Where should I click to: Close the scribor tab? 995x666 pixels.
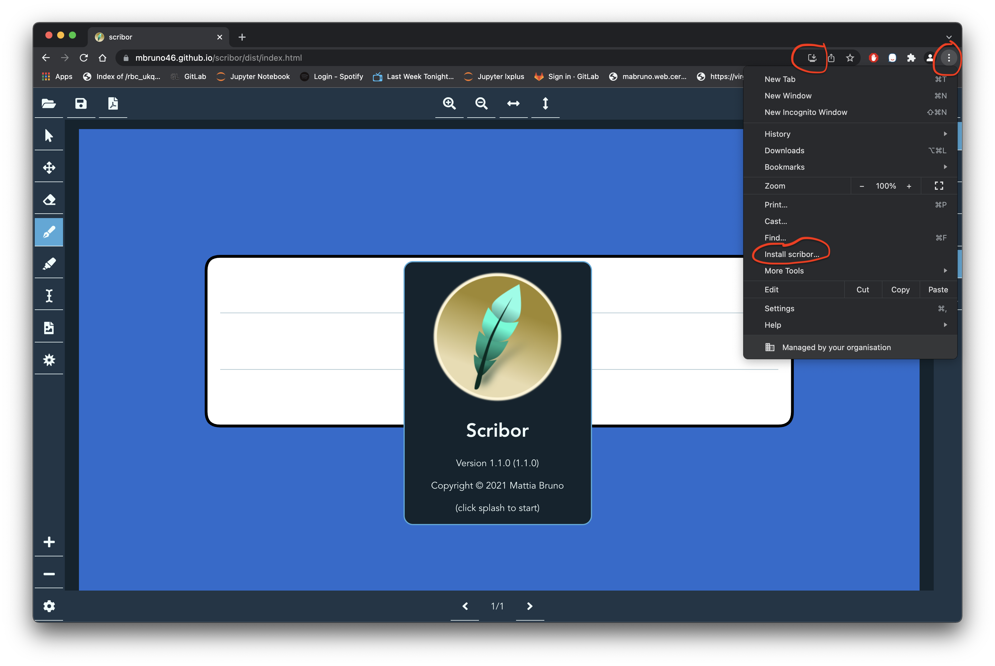[x=219, y=37]
